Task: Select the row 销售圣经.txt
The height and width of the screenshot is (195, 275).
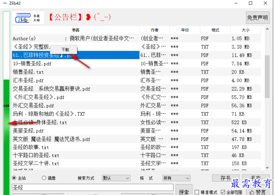Action: (x=136, y=72)
